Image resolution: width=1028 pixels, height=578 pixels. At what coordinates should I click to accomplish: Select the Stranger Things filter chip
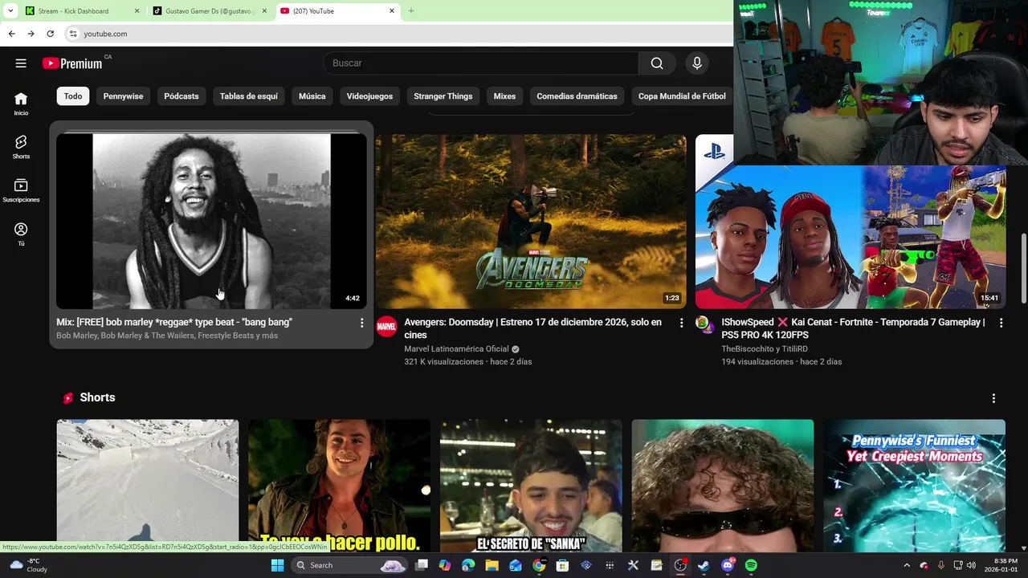[443, 96]
